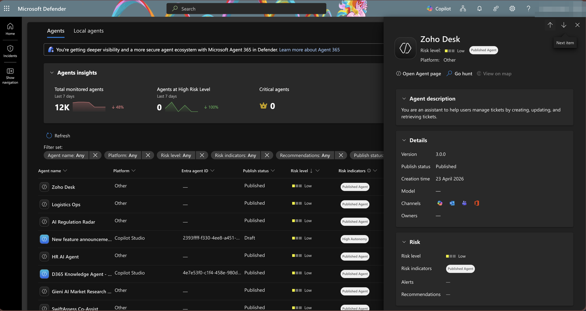Collapse the Agent description section
Image resolution: width=586 pixels, height=311 pixels.
click(x=404, y=99)
